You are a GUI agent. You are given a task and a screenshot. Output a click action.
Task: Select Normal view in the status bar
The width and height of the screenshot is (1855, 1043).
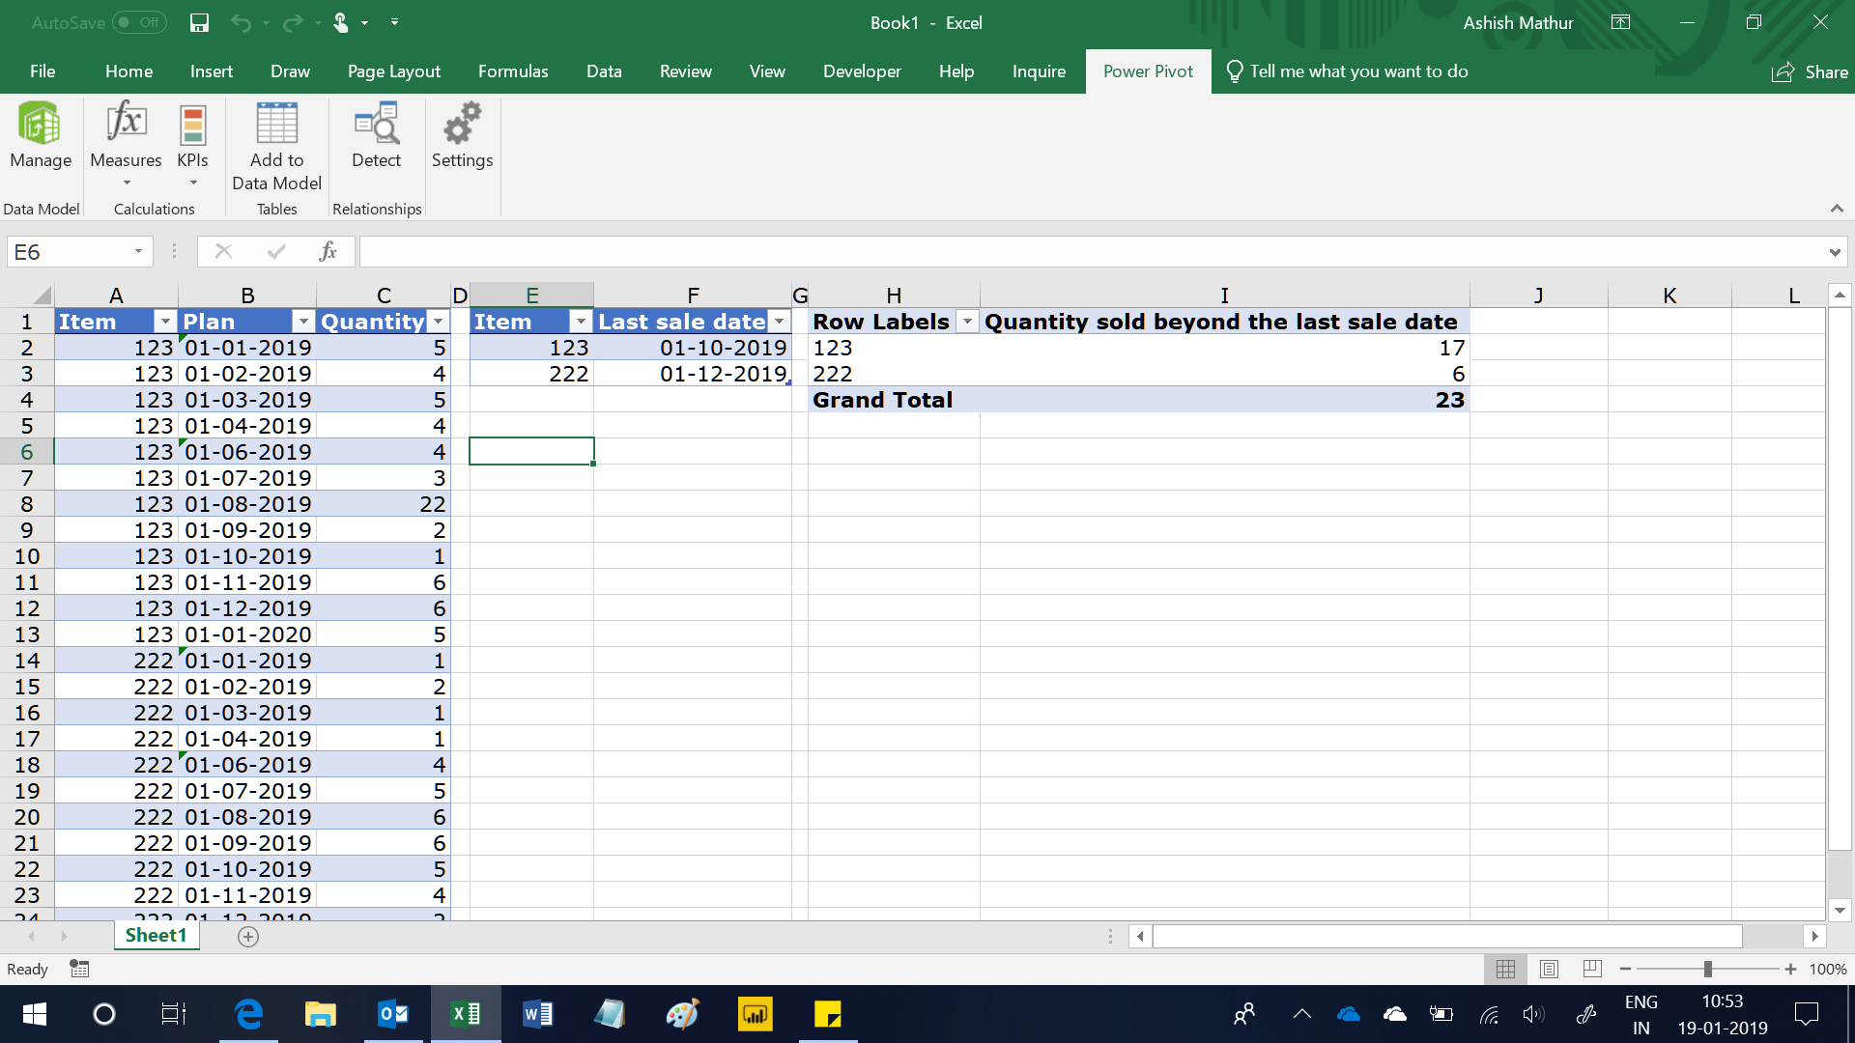click(1505, 969)
